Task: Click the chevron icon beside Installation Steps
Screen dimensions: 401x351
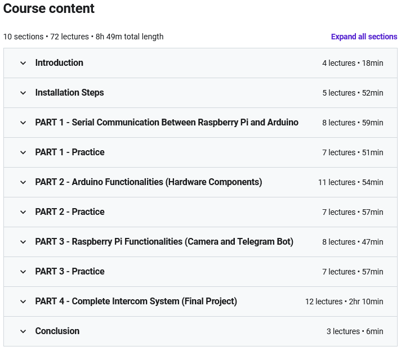Action: [x=23, y=93]
